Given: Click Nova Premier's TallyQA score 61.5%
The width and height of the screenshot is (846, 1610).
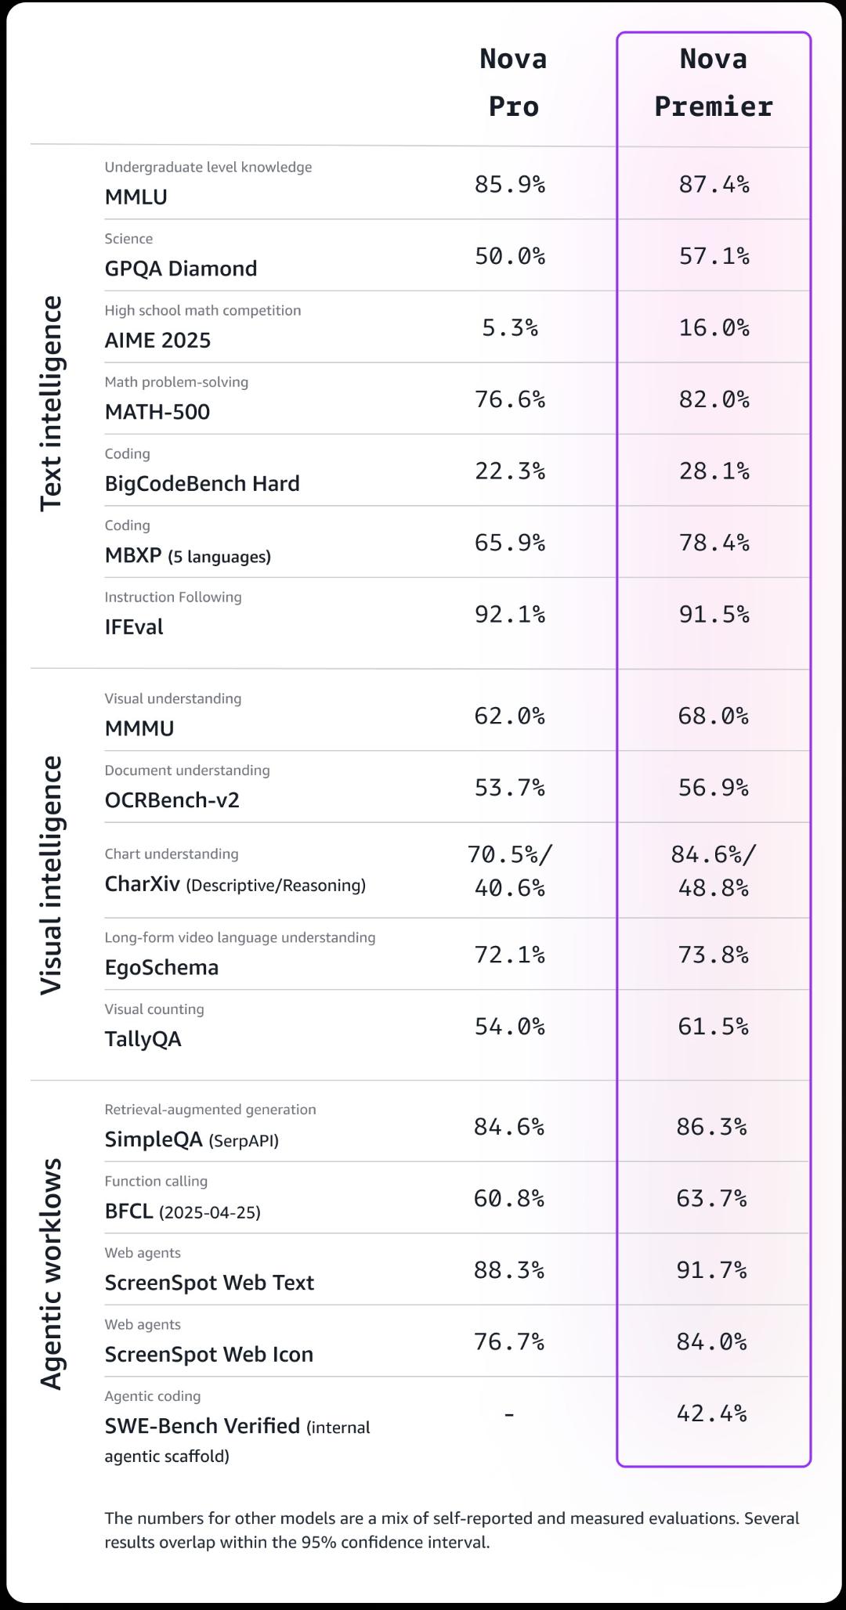Looking at the screenshot, I should 714,1027.
